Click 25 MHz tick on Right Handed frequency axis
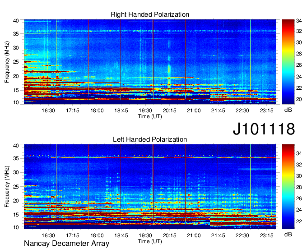The height and width of the screenshot is (249, 307). tap(16, 62)
